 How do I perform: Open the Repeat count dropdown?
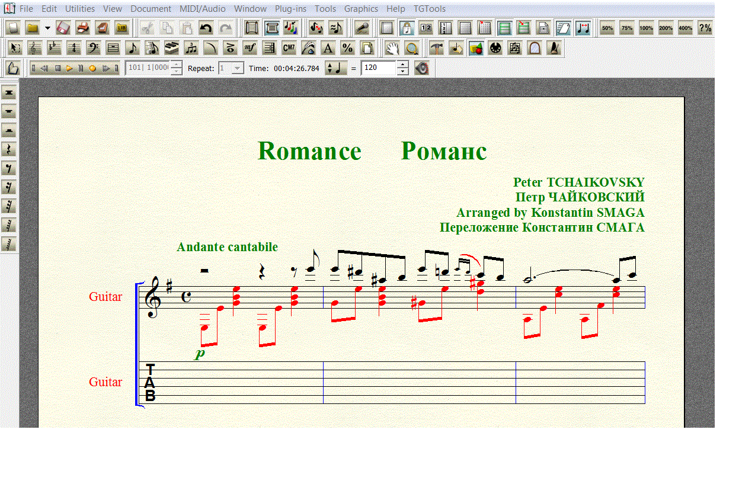click(x=237, y=68)
